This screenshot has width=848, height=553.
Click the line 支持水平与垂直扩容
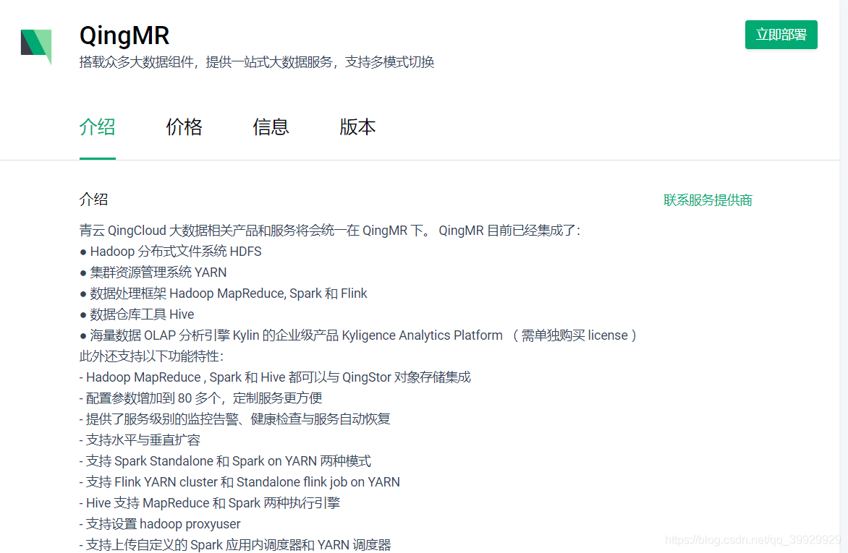click(140, 440)
